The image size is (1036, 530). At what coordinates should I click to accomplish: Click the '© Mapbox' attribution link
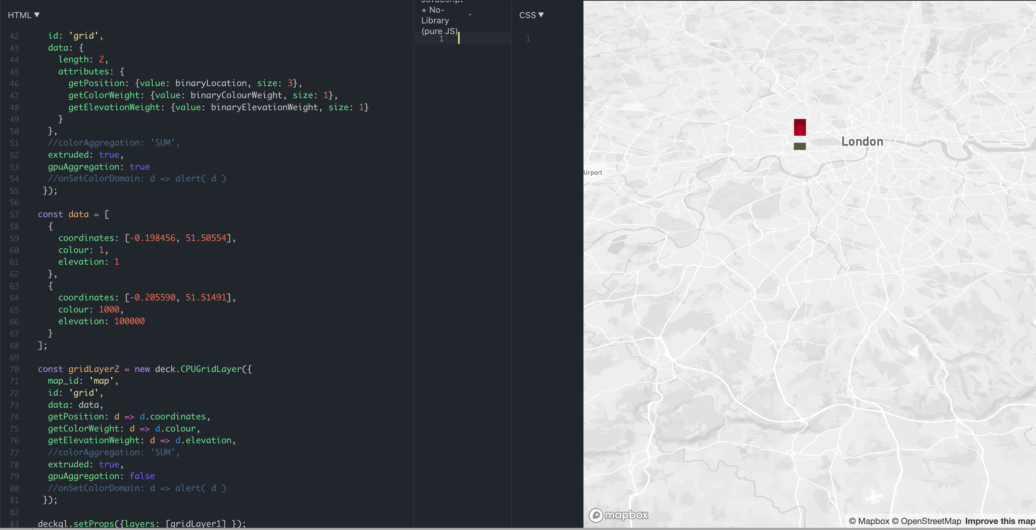(870, 521)
